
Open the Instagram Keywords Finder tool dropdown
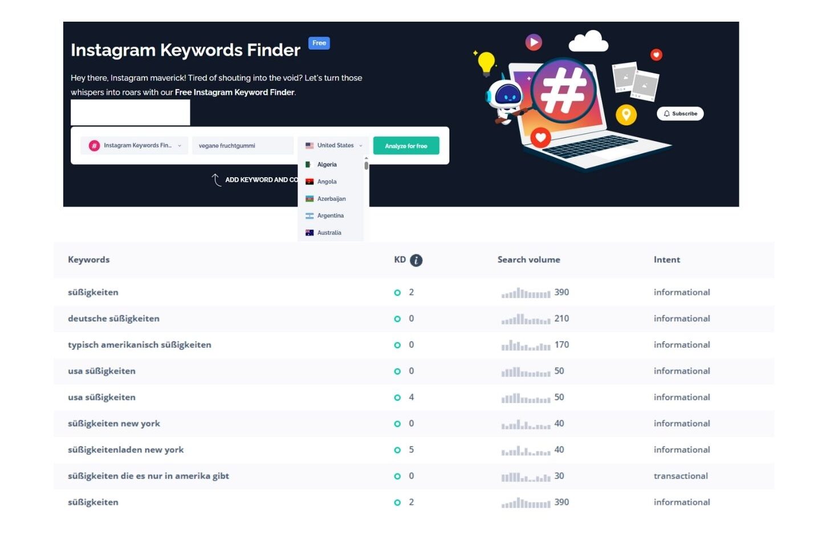pyautogui.click(x=134, y=146)
